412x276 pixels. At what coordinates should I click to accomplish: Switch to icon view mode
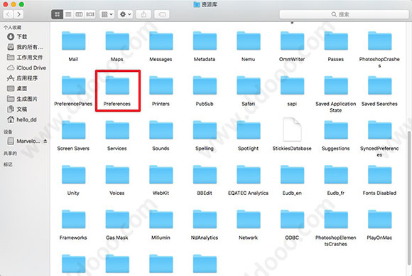point(57,14)
